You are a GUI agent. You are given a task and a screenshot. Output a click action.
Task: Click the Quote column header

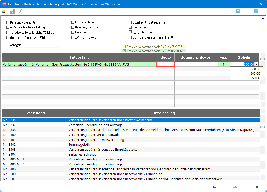[166, 58]
